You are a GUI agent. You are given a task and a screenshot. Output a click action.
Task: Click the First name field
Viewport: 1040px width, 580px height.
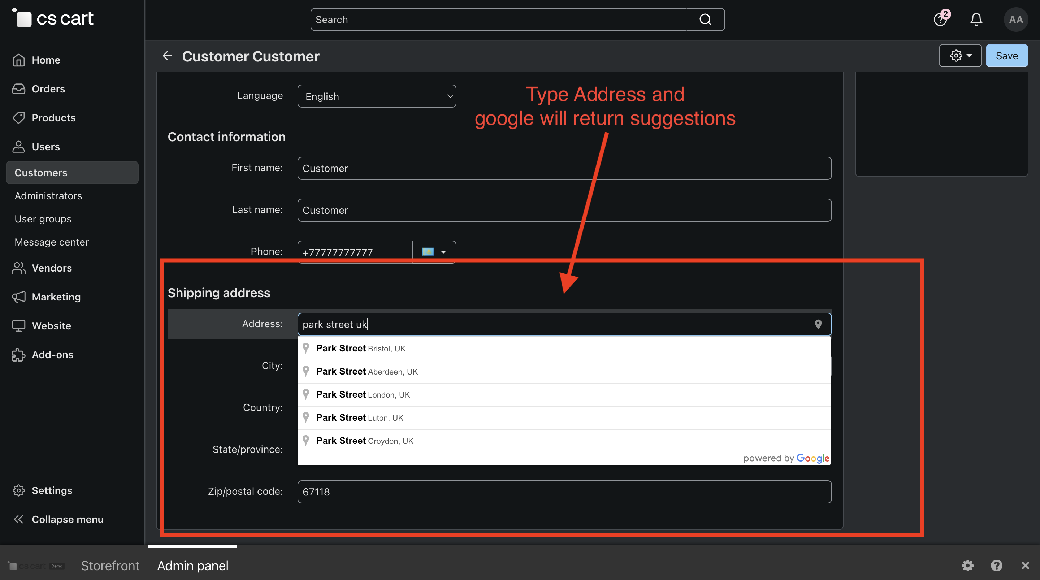pyautogui.click(x=564, y=168)
